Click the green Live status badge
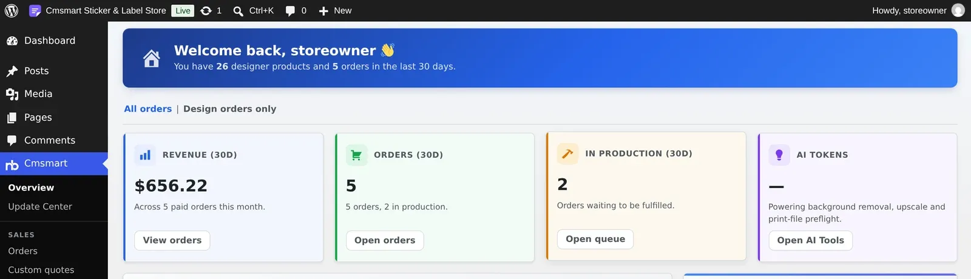 pyautogui.click(x=183, y=10)
